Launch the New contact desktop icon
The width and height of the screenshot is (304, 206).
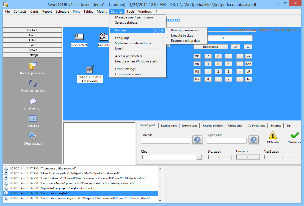[79, 37]
